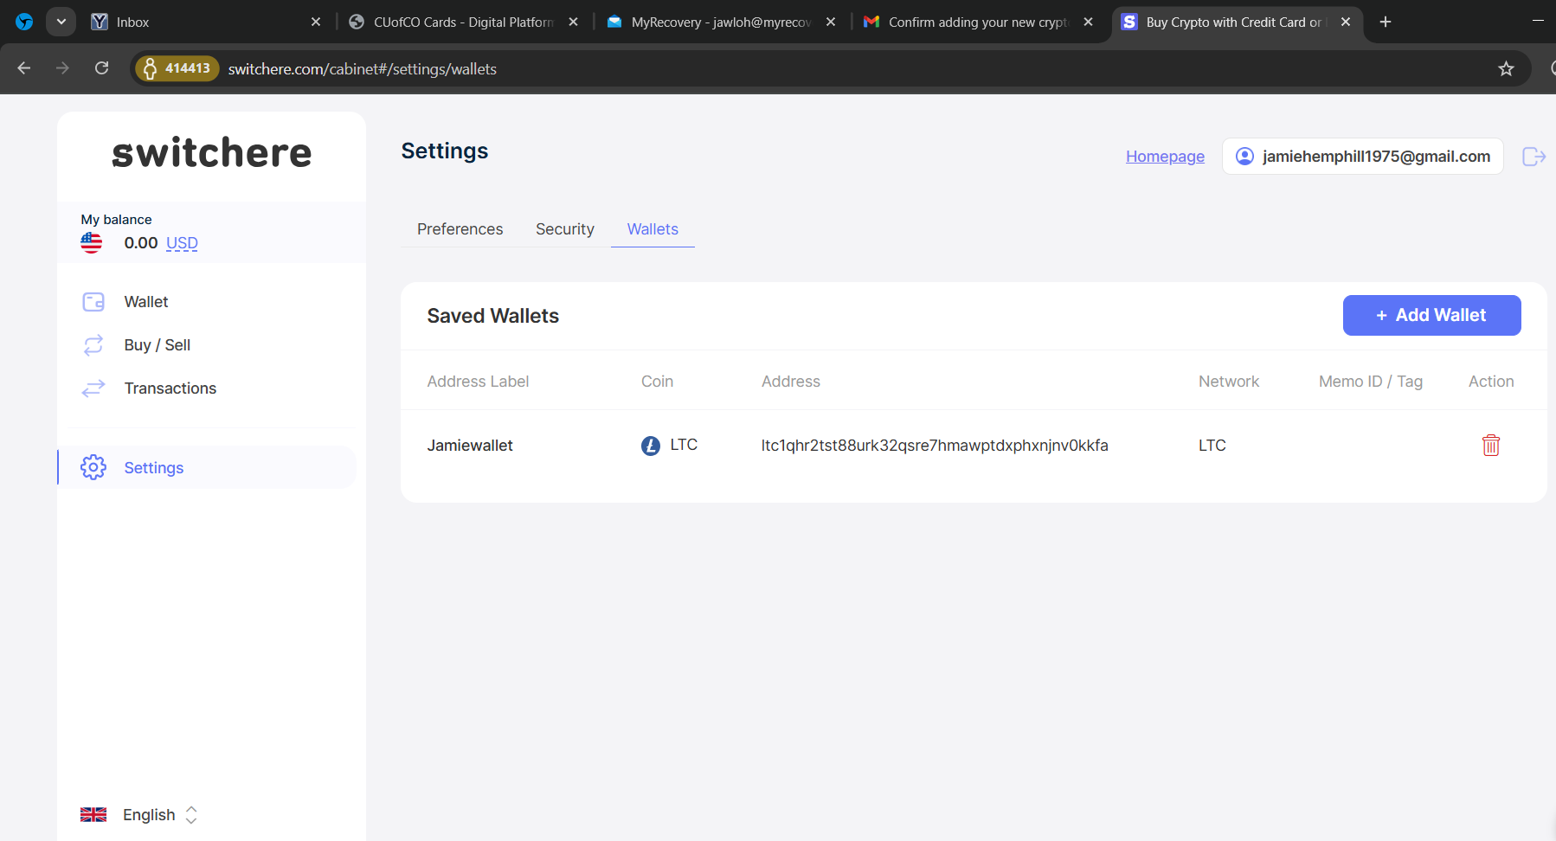Open the English language selector
The height and width of the screenshot is (841, 1556).
[x=149, y=814]
